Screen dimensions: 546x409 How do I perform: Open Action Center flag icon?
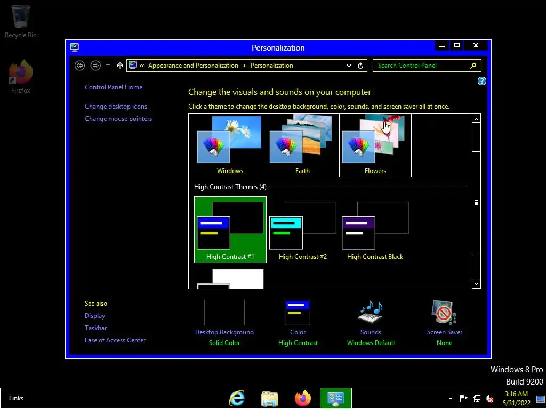463,398
